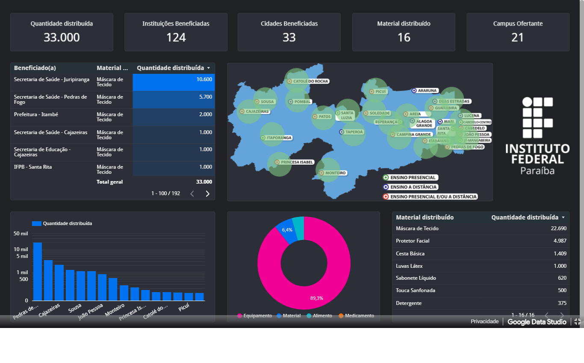Screen dimensions: 584x363
Task: Open the Privacidade link
Action: point(484,322)
